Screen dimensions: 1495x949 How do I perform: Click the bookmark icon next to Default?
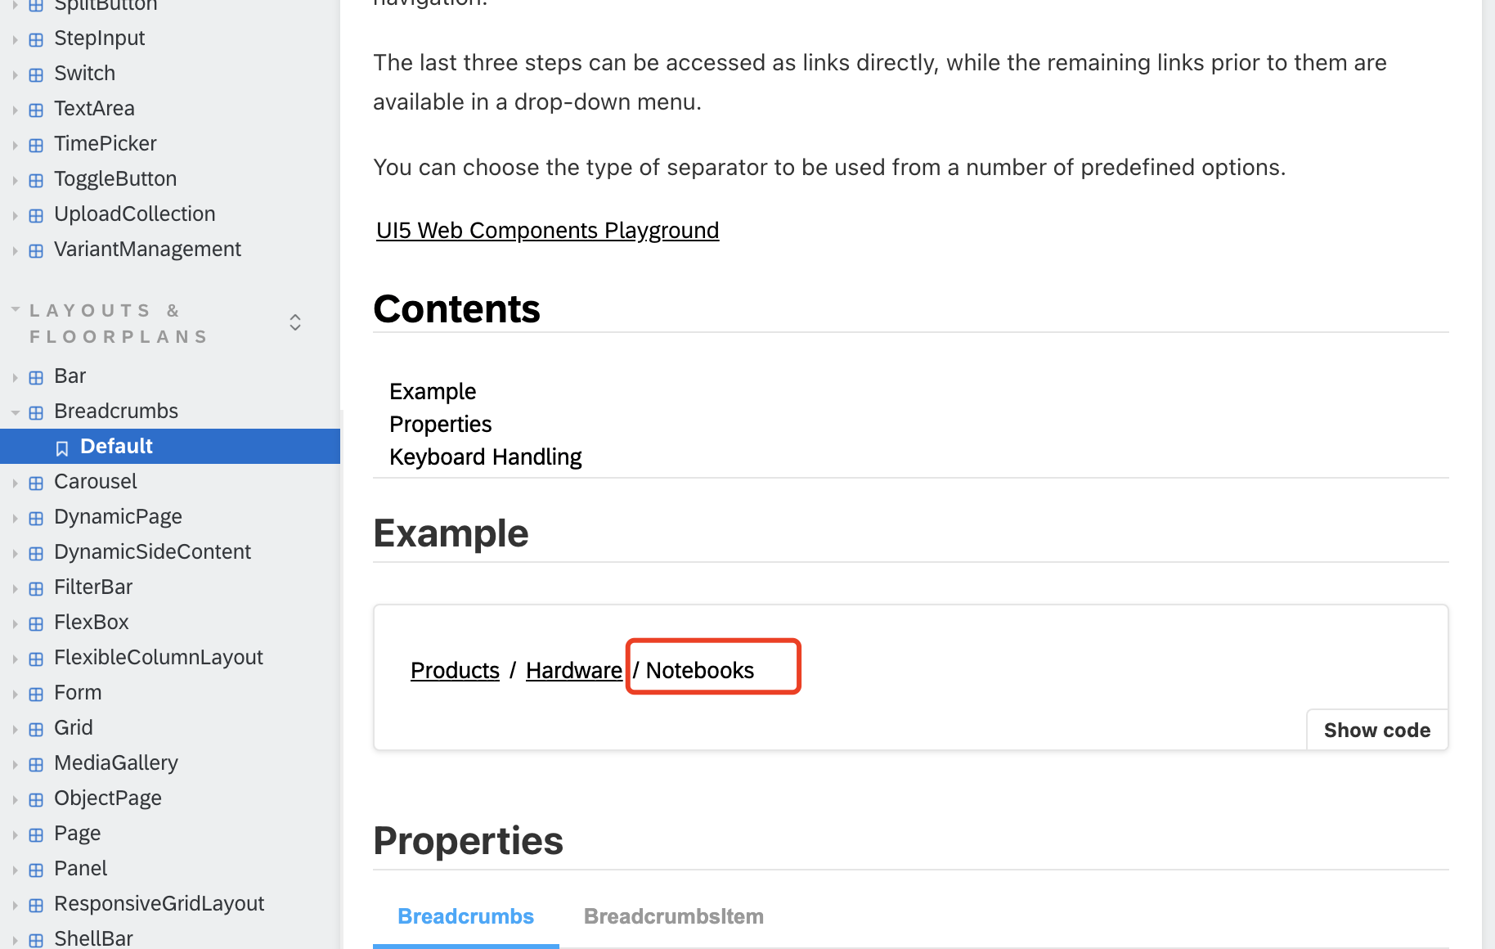[x=63, y=448]
